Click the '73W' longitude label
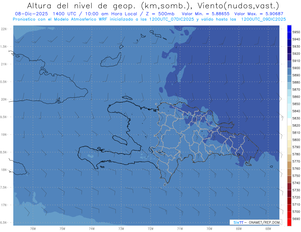Viewport: 301px width, 232px height. point(121,228)
